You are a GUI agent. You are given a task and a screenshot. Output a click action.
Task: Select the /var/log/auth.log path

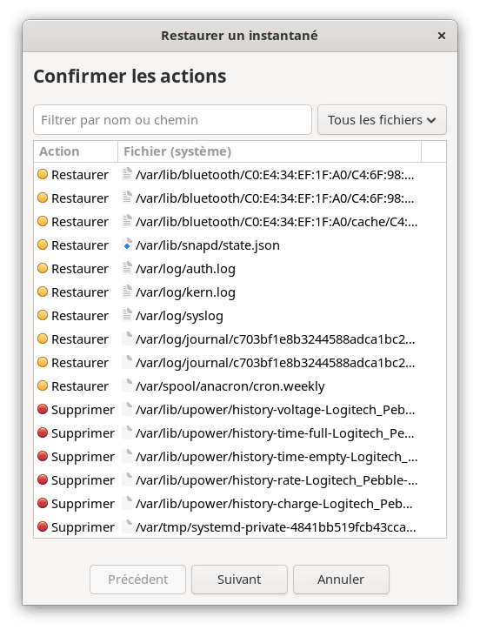pos(185,269)
